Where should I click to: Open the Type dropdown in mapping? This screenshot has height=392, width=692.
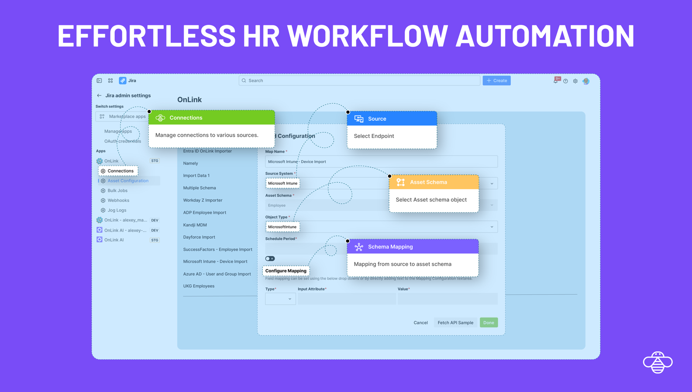280,299
